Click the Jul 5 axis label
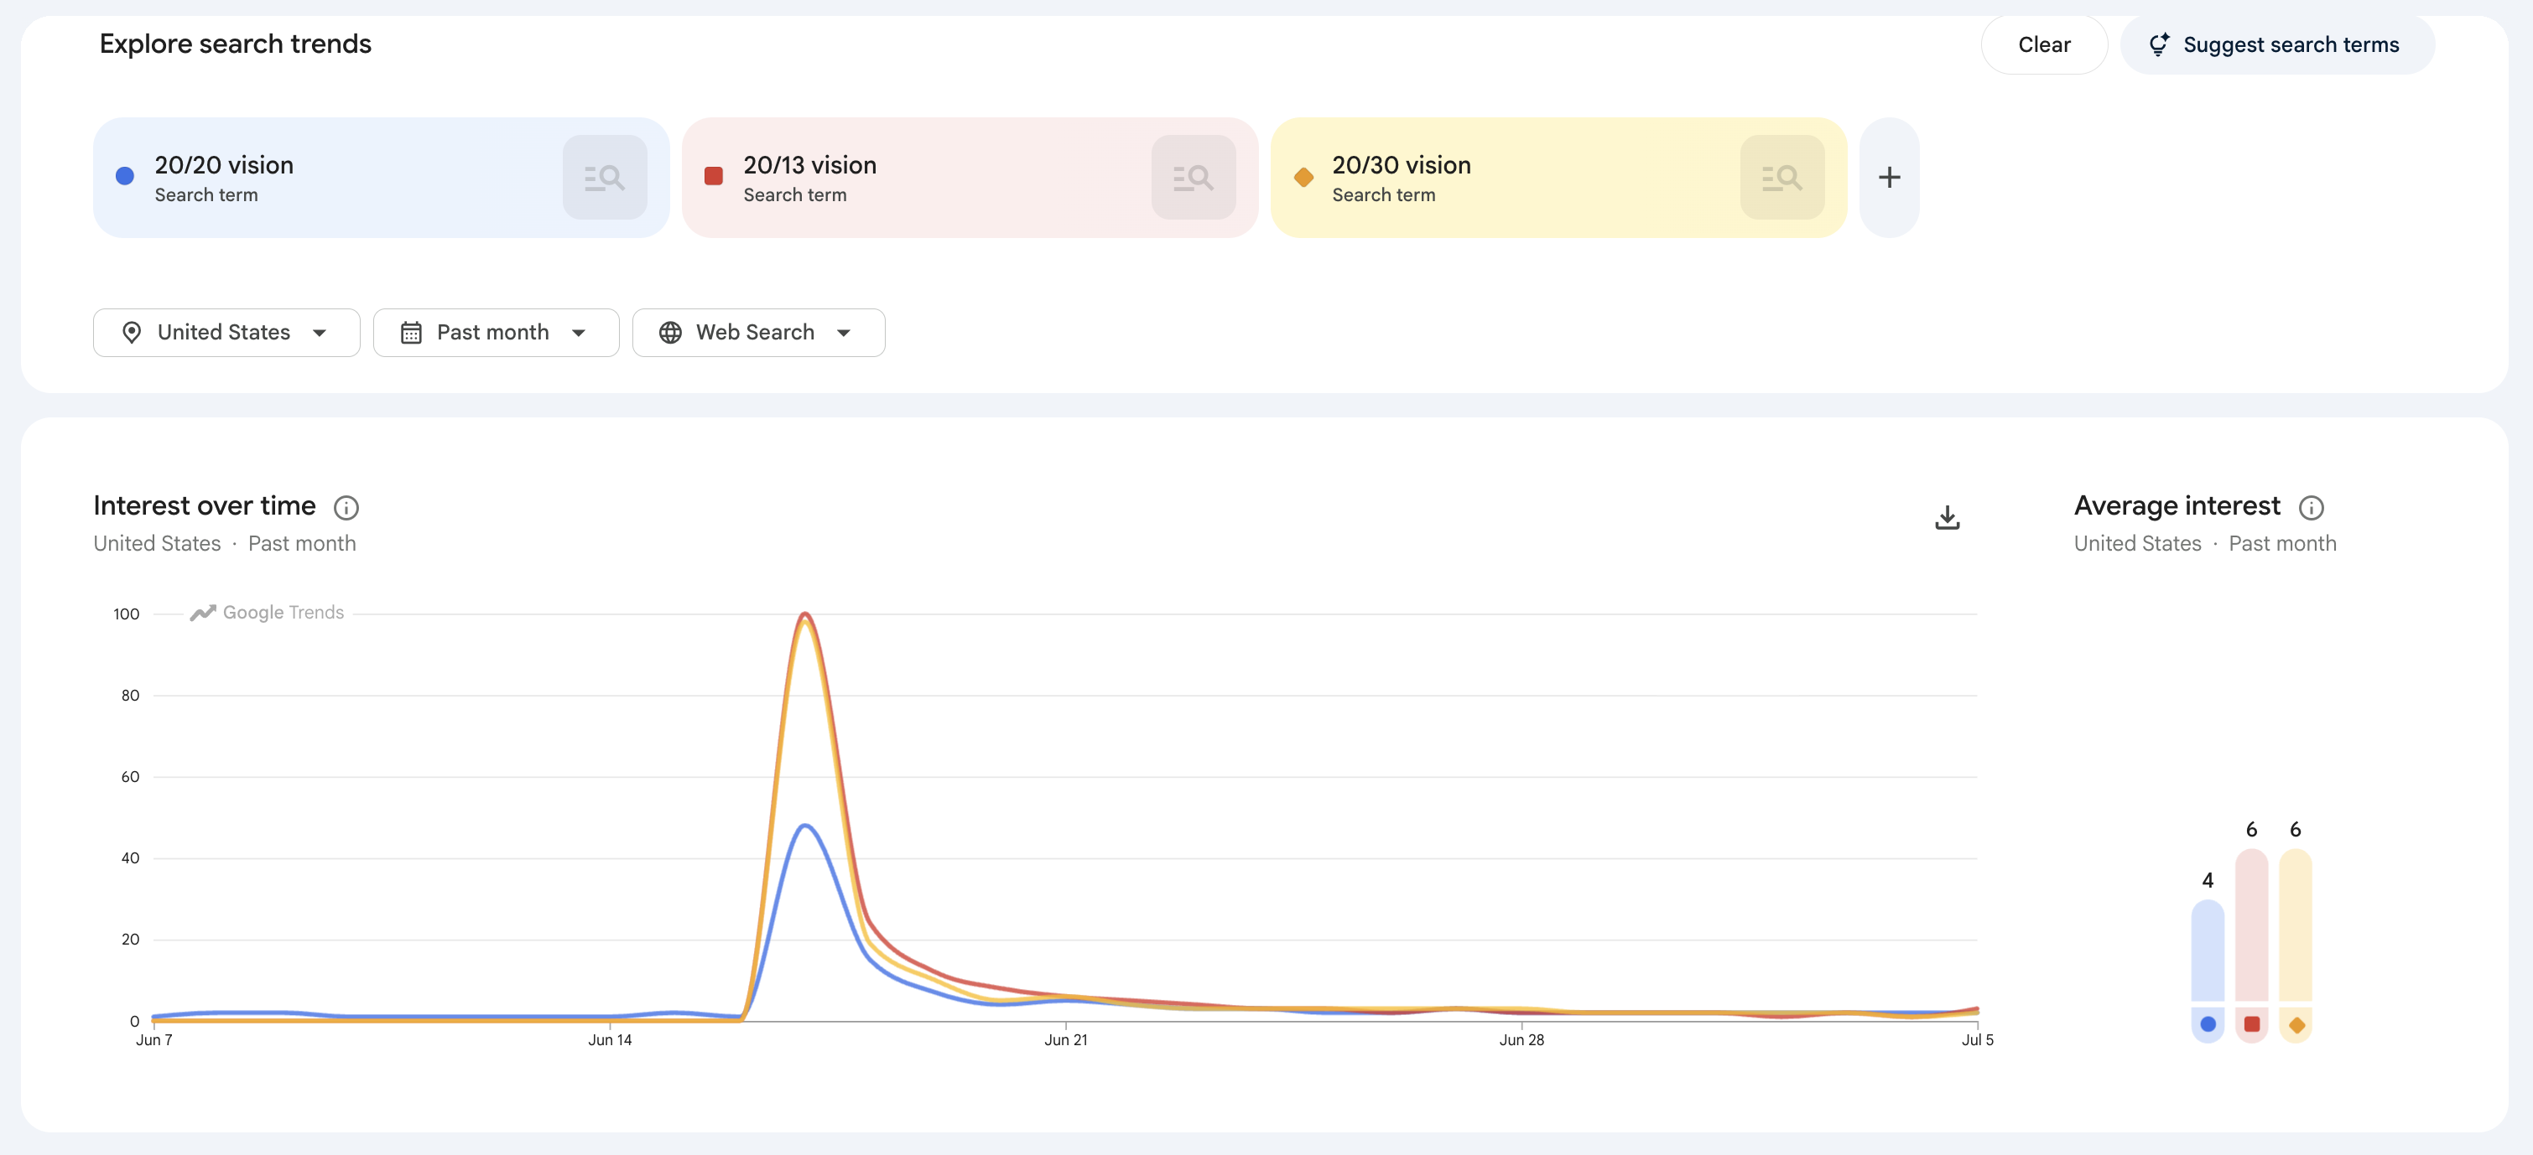This screenshot has width=2533, height=1155. pyautogui.click(x=1978, y=1040)
